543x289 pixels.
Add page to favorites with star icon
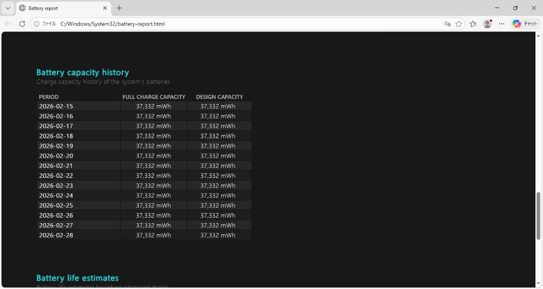pos(459,24)
